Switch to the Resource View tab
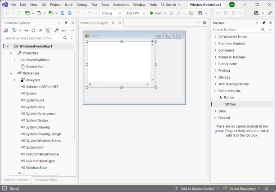Screen dimensions: 276x192 [x=46, y=180]
